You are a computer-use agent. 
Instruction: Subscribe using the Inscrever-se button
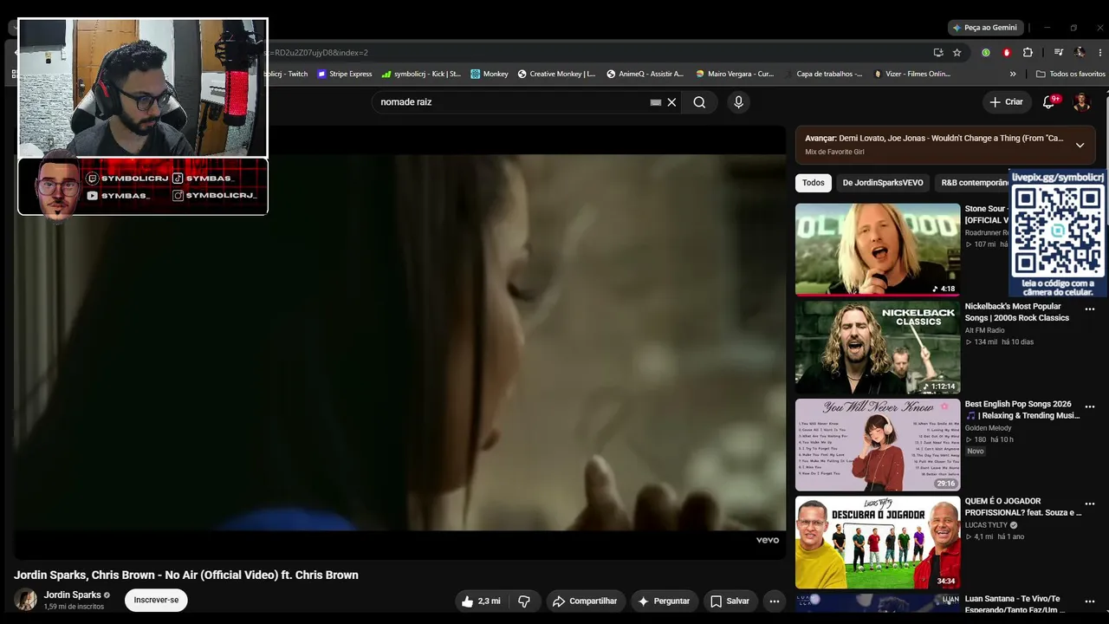point(156,600)
